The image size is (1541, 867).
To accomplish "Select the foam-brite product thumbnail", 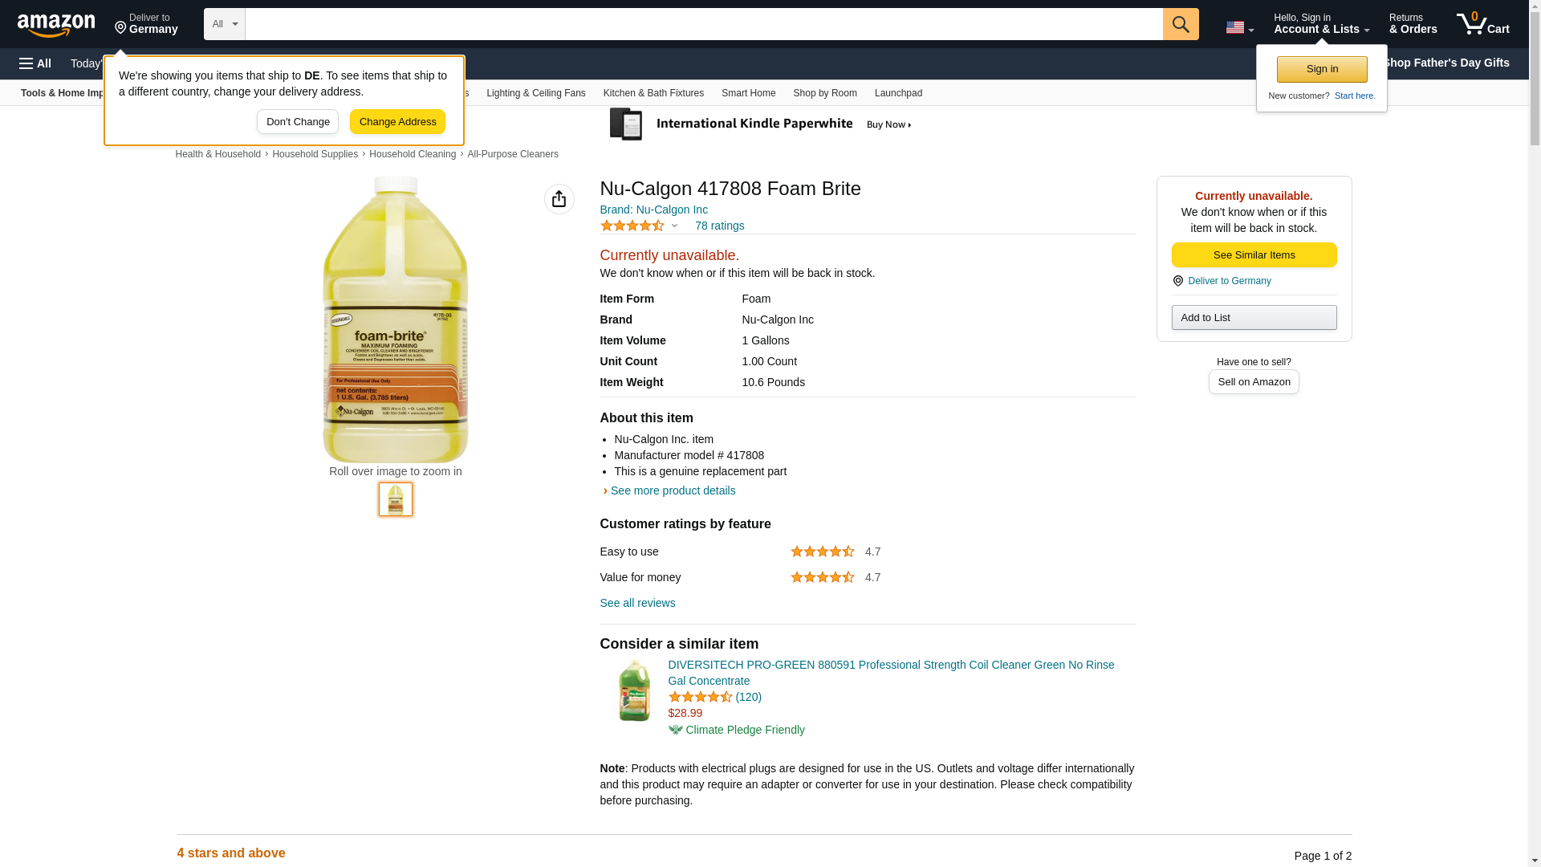I will pos(396,499).
